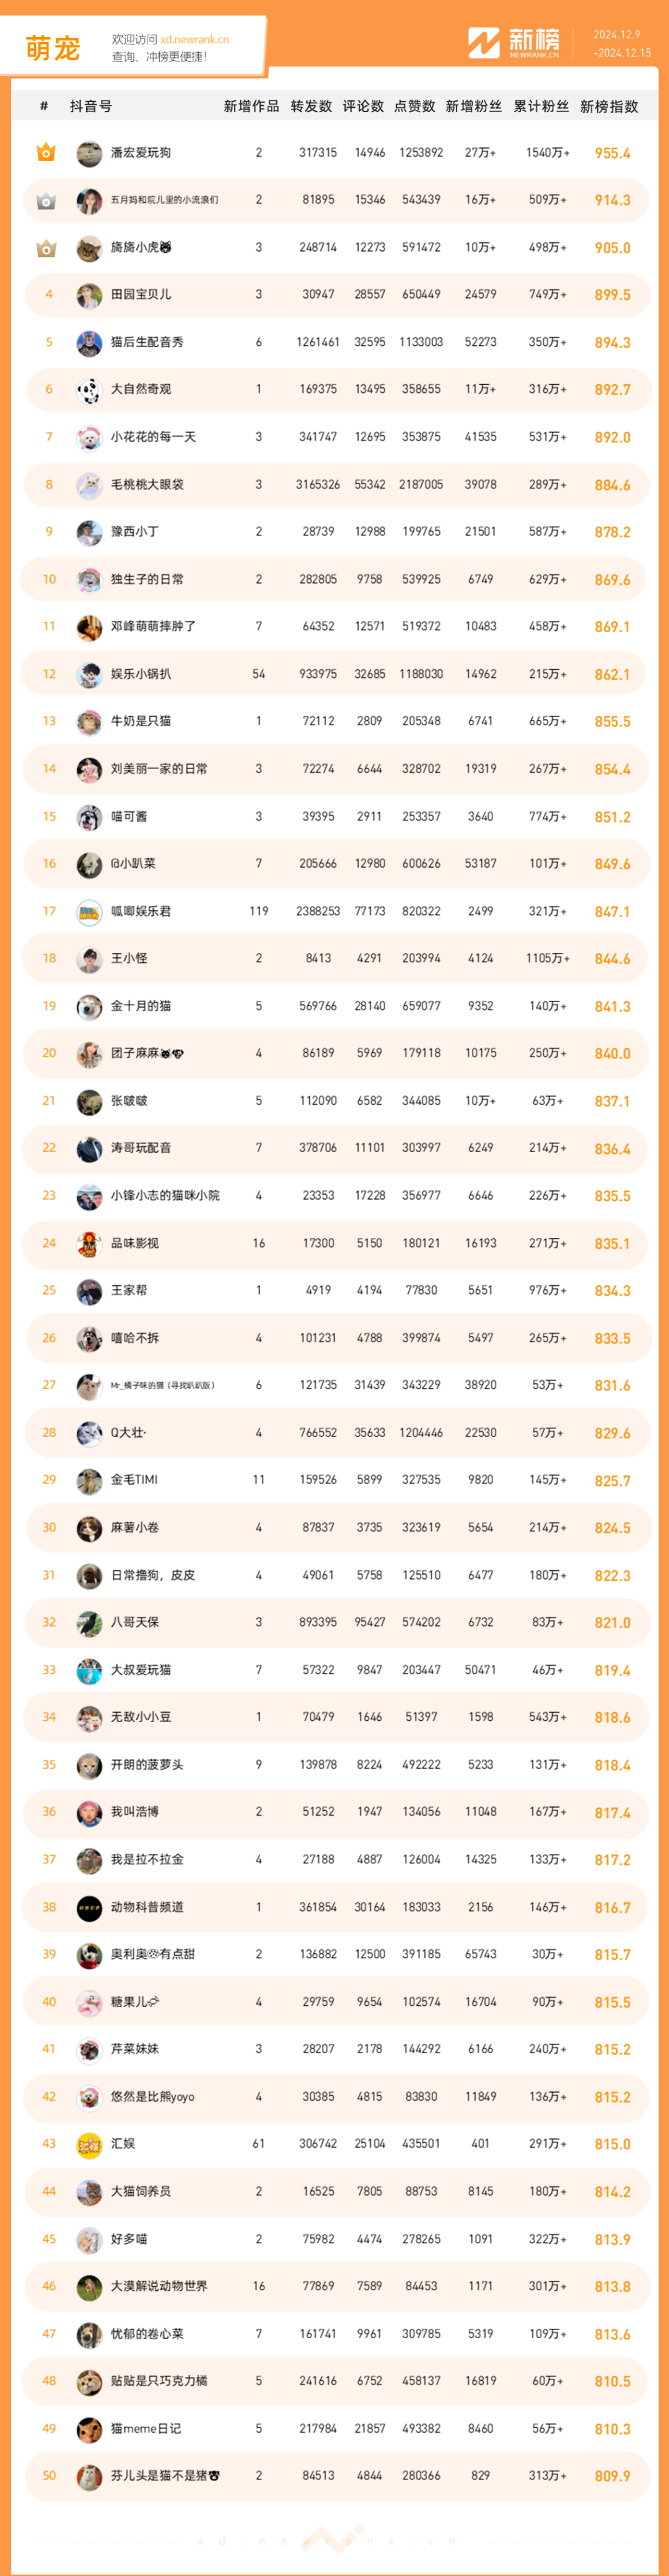Viewport: 669px width, 2576px height.
Task: Click avatar of 汇娱 account
Action: tap(89, 2145)
